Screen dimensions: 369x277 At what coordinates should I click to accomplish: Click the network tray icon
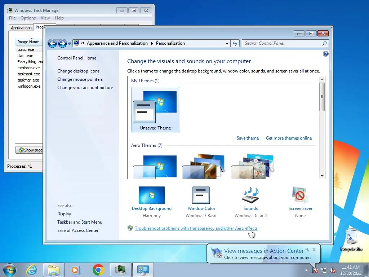[324, 271]
